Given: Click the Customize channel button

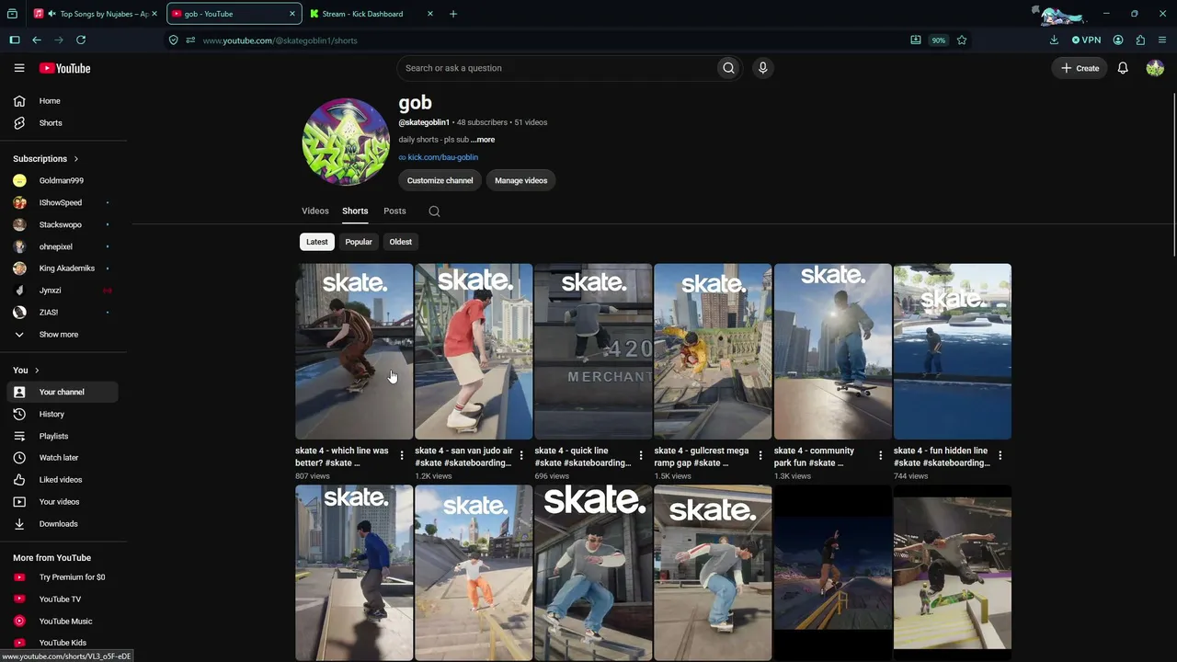Looking at the screenshot, I should (440, 180).
